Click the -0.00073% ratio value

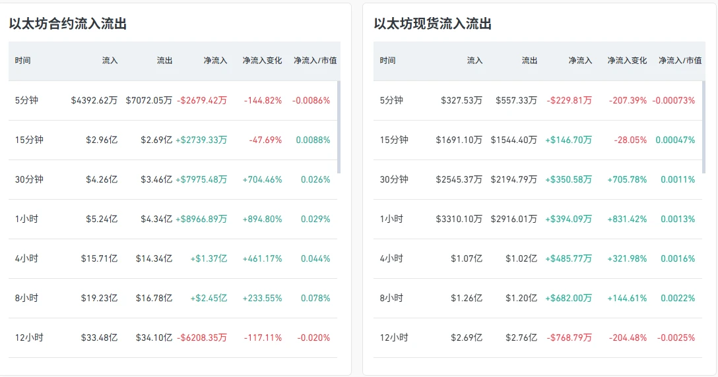pyautogui.click(x=674, y=100)
